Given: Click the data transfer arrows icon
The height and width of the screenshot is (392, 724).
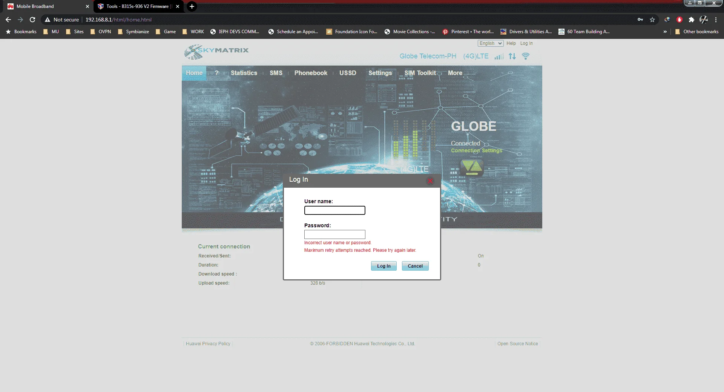Looking at the screenshot, I should click(x=512, y=56).
